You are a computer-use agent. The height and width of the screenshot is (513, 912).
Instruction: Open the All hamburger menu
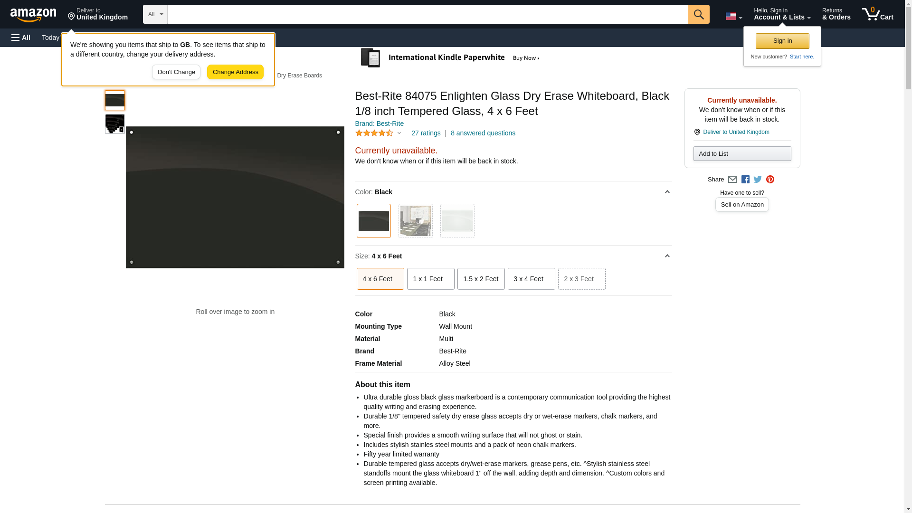point(21,38)
